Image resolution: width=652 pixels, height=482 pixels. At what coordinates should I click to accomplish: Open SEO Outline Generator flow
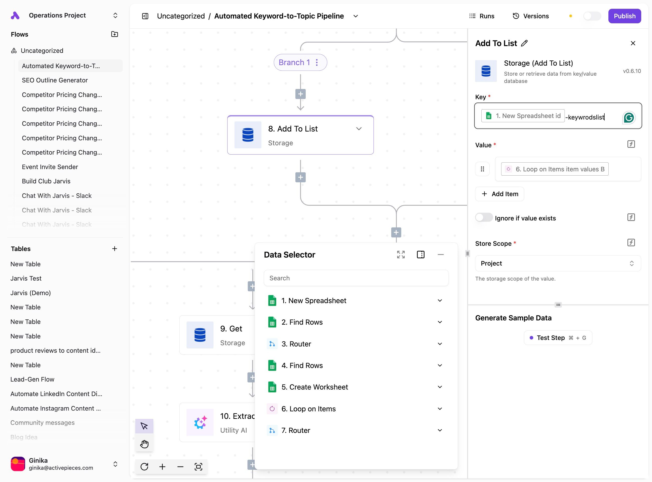(x=55, y=80)
